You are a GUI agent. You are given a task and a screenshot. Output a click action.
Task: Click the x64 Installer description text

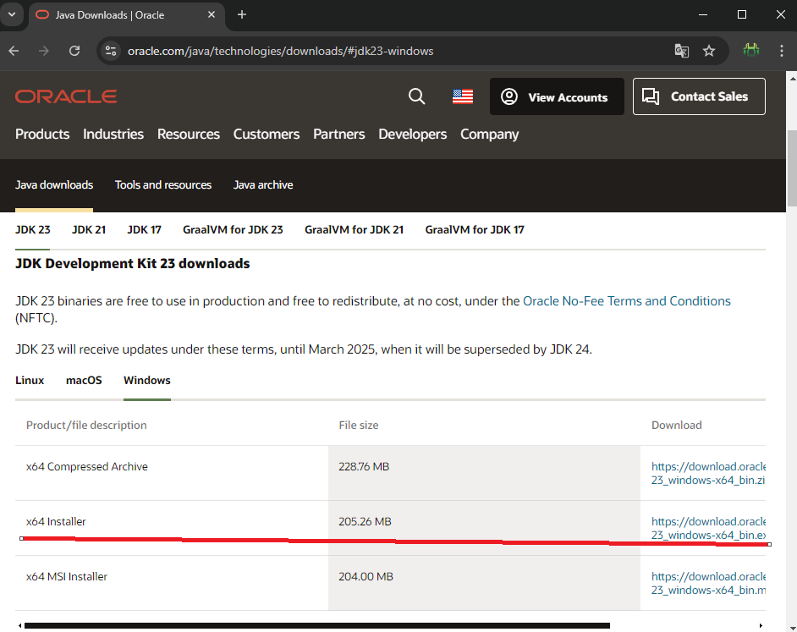56,522
